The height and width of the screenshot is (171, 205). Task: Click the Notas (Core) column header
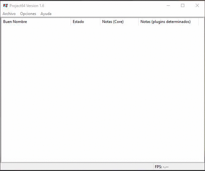tap(119, 22)
